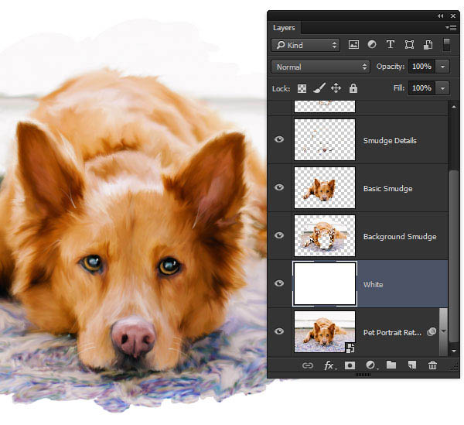Create new fill or adjustment layer
The height and width of the screenshot is (425, 464).
(370, 365)
